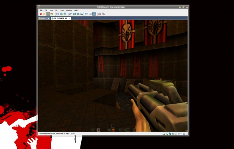Select the GRTMPKVOL_XO virtual machine tab

pos(61,18)
